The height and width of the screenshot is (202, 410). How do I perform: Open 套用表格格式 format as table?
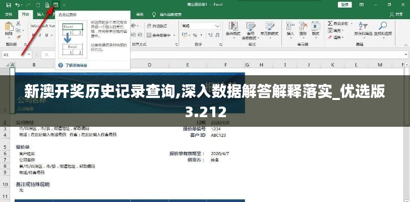[x=251, y=30]
